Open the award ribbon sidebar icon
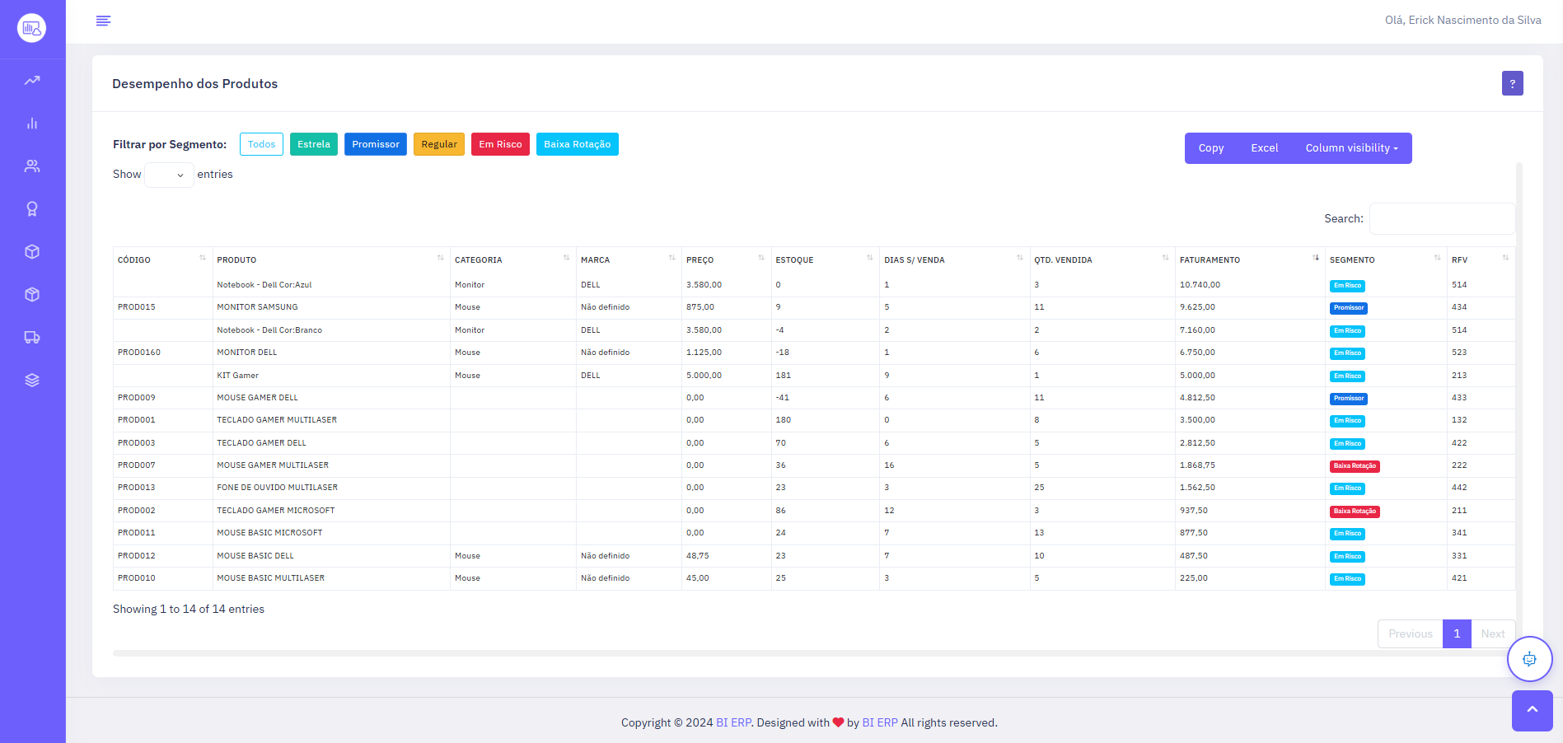1563x743 pixels. pos(32,209)
